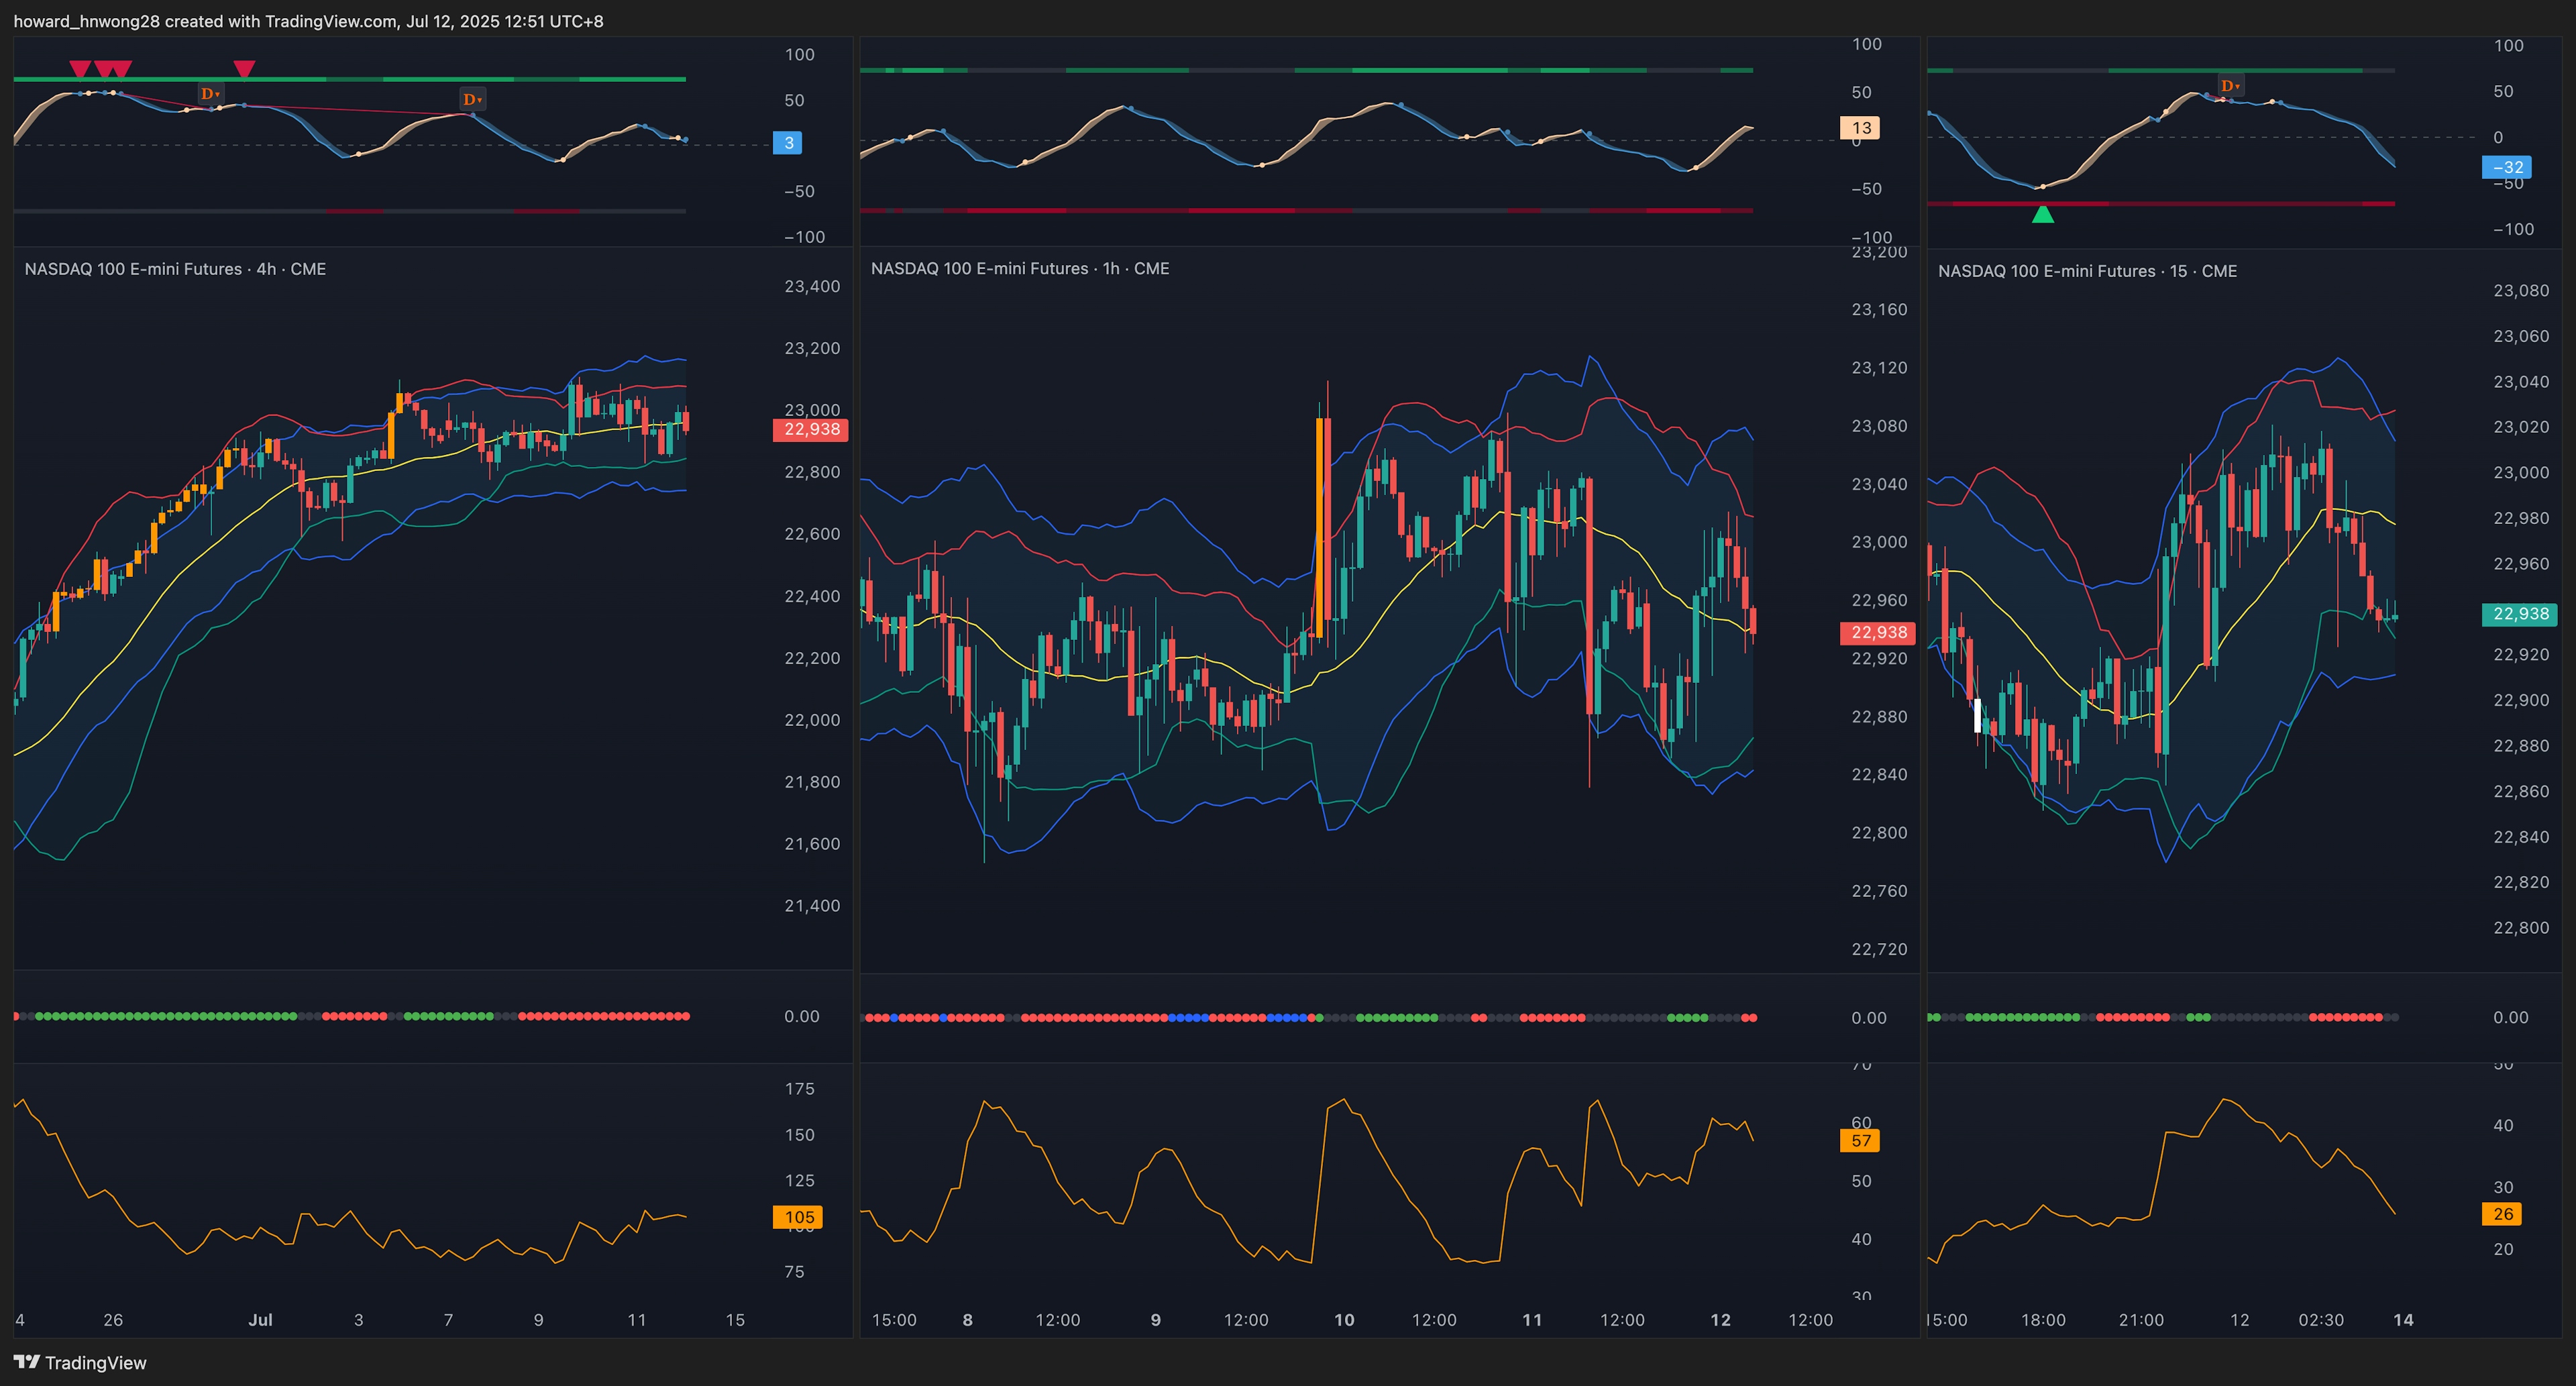Click the 02:30 label on the 15-minute time axis
Viewport: 2576px width, 1386px height.
click(x=2320, y=1320)
